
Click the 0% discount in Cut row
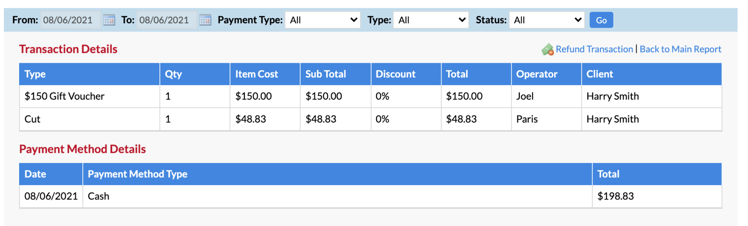[406, 119]
